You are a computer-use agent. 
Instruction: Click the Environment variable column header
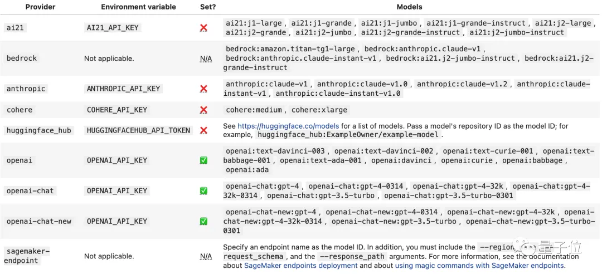tap(138, 7)
